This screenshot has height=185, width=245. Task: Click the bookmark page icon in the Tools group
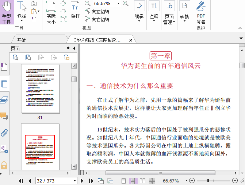tap(34, 19)
